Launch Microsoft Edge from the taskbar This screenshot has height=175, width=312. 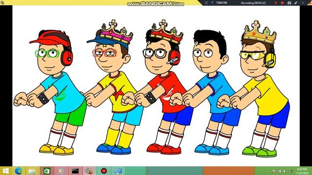(19, 171)
